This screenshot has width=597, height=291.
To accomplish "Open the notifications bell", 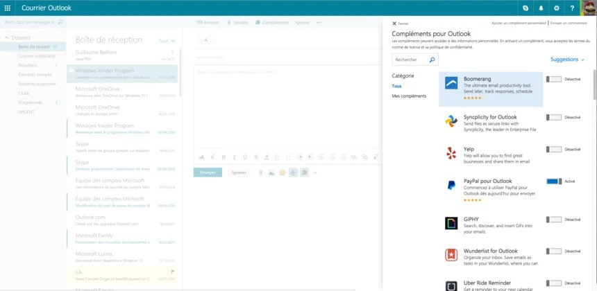I will pos(541,8).
